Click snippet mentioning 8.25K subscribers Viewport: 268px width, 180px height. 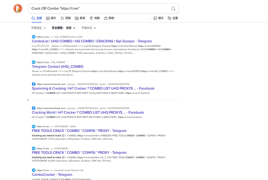(98, 159)
